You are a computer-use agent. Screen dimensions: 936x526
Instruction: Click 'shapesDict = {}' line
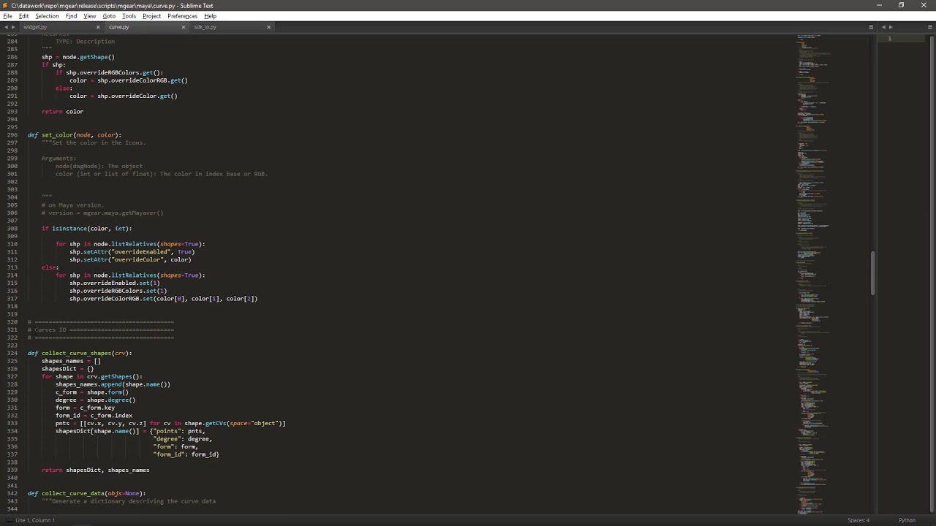point(68,369)
